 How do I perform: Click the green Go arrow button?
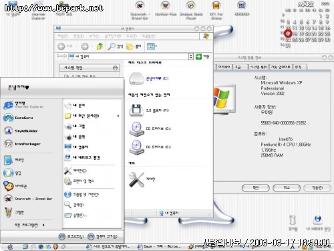pyautogui.click(x=198, y=56)
